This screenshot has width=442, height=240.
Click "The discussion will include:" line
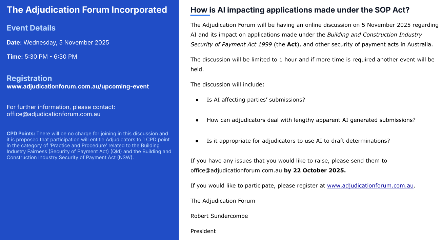click(227, 84)
